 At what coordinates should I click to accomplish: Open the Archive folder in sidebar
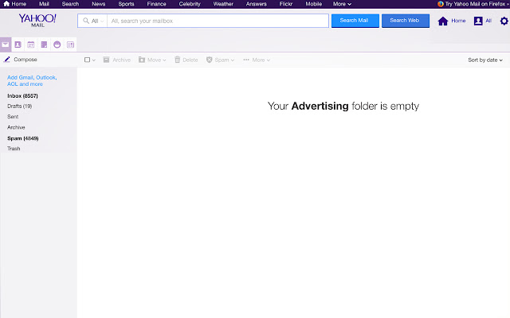(x=16, y=127)
